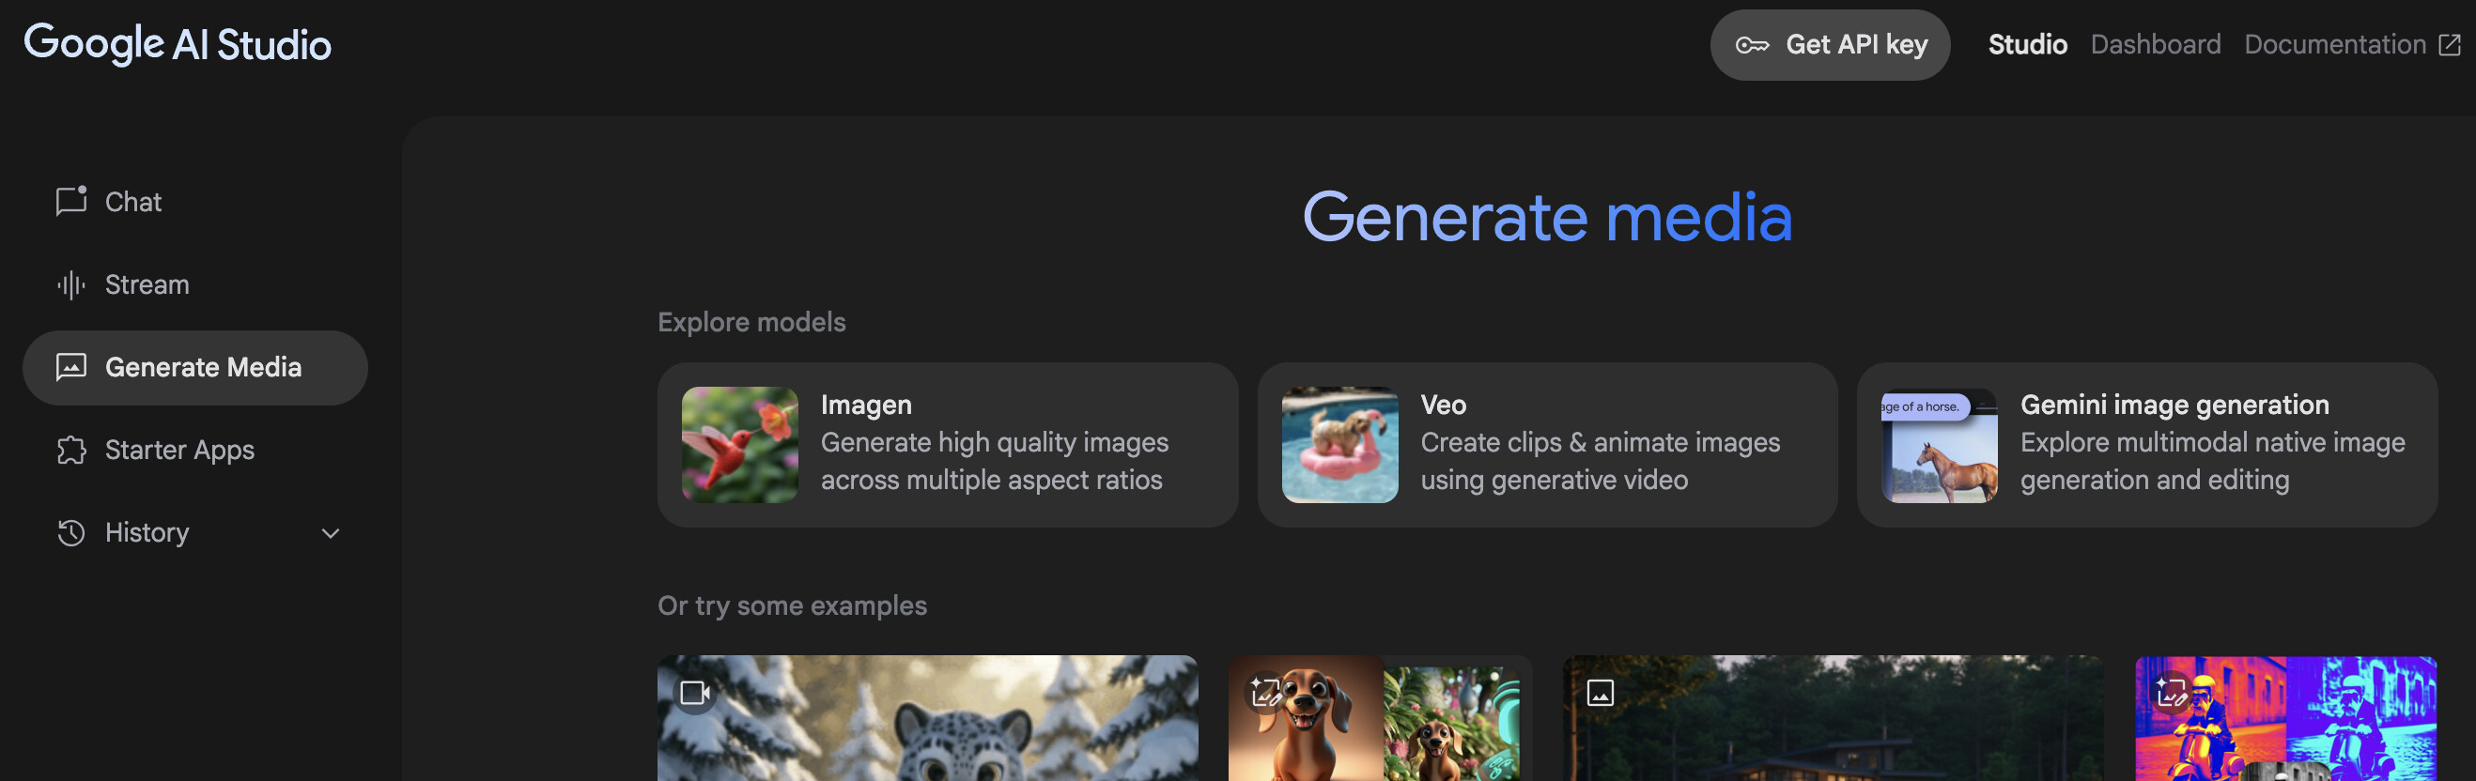Expand the History chevron in sidebar

click(330, 533)
